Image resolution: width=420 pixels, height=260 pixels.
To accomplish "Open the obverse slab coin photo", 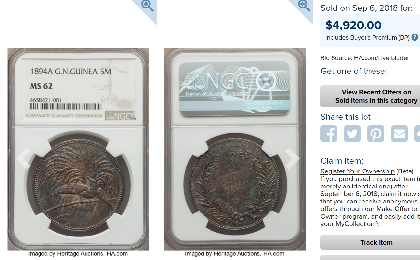I will click(78, 149).
